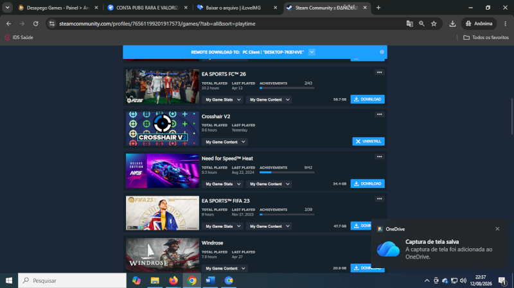Click the translate page icon
The height and width of the screenshot is (288, 514).
click(409, 24)
